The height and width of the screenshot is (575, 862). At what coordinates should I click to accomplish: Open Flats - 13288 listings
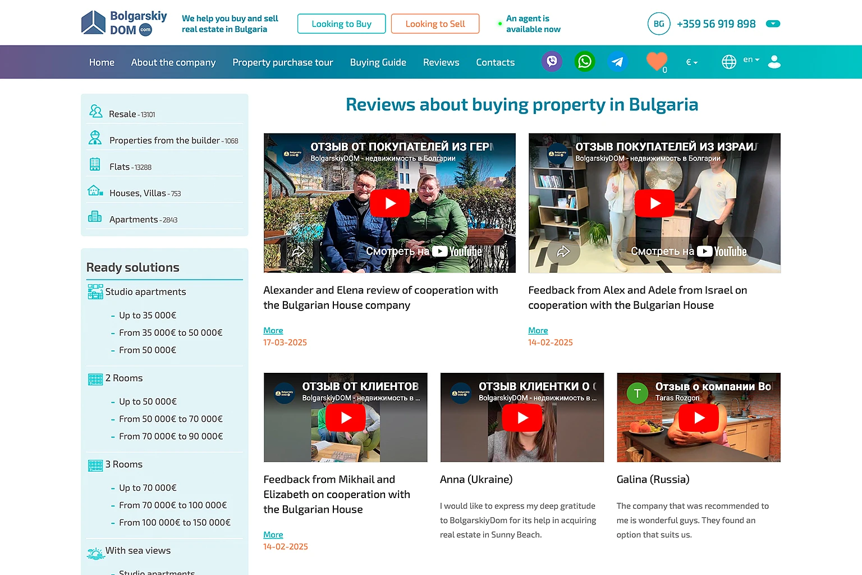click(x=131, y=167)
